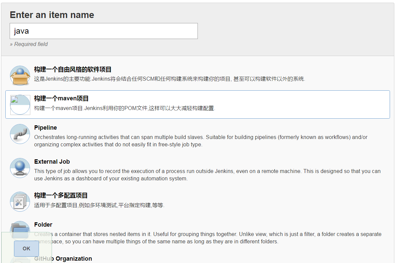The width and height of the screenshot is (396, 263).
Task: Click into the item name field containing java
Action: (x=104, y=31)
